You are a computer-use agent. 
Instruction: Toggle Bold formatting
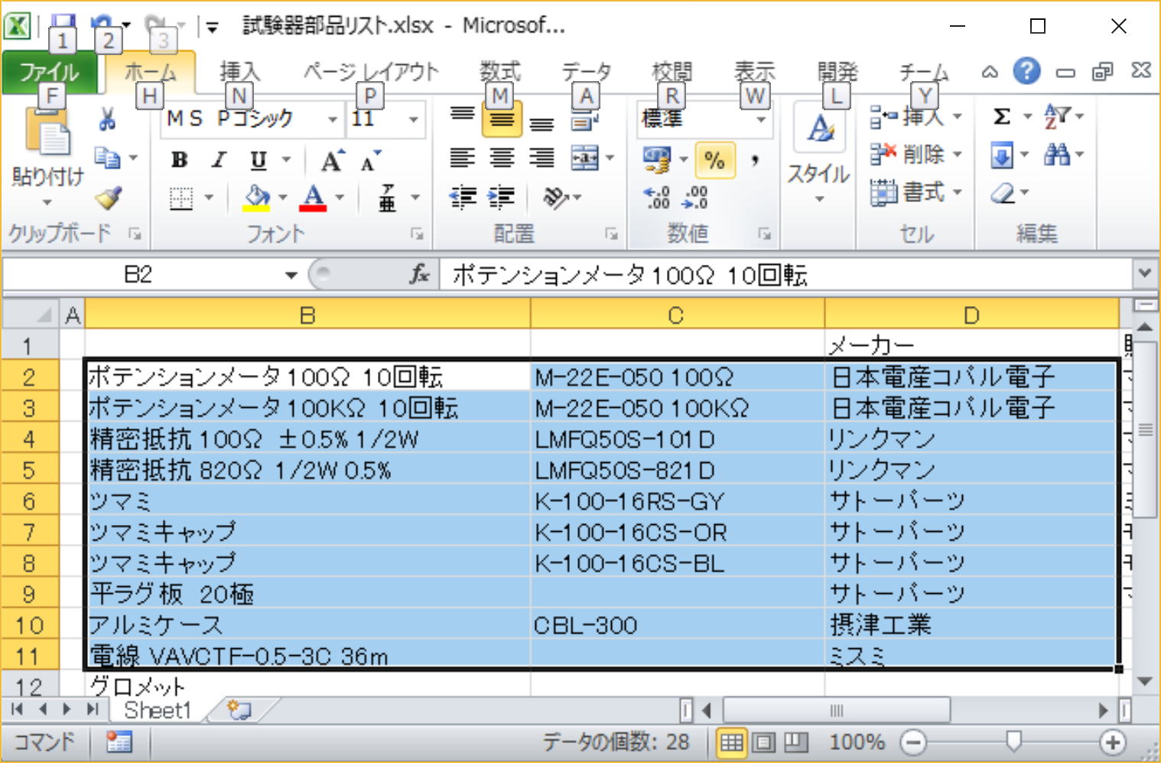tap(180, 160)
